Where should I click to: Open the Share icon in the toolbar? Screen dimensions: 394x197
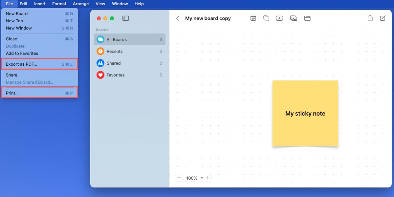[370, 18]
